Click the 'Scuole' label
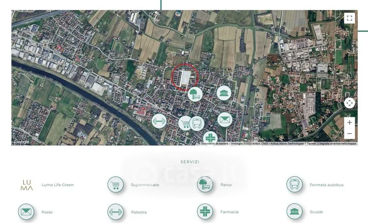Image resolution: width=368 pixels, height=223 pixels. click(x=316, y=212)
